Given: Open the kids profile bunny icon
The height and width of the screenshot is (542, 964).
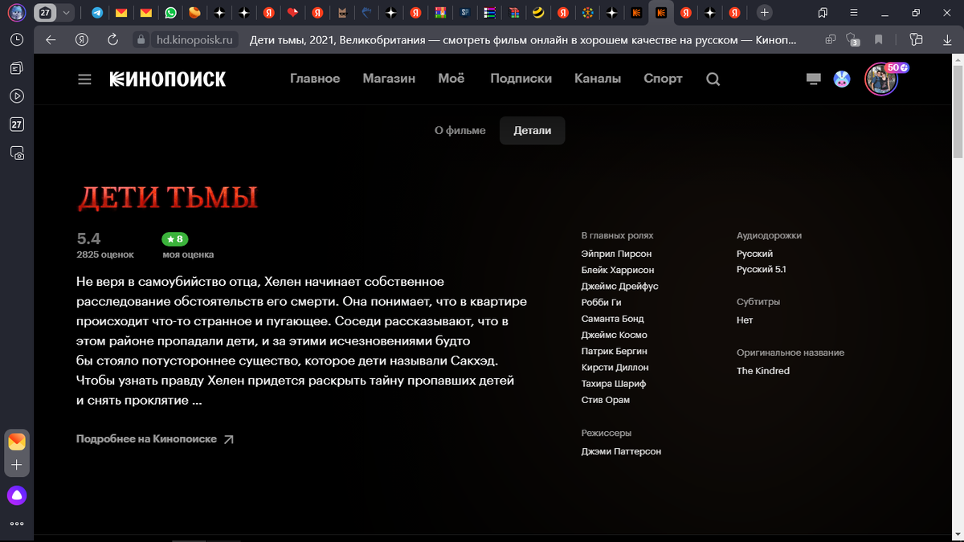Looking at the screenshot, I should [x=842, y=79].
